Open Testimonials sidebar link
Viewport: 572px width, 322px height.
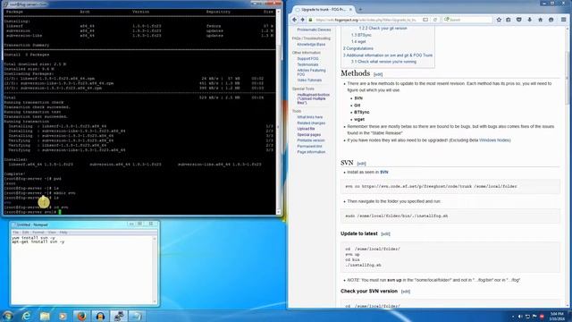[x=307, y=64]
